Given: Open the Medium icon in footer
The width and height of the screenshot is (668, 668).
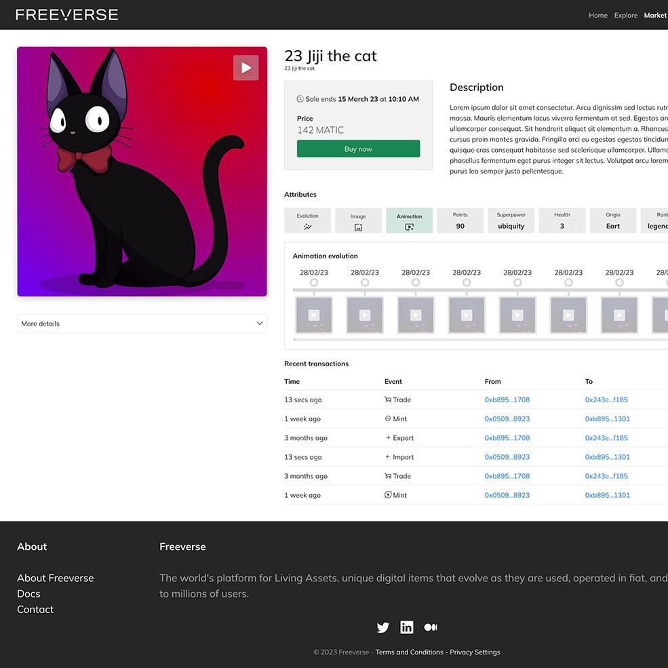Looking at the screenshot, I should click(430, 627).
